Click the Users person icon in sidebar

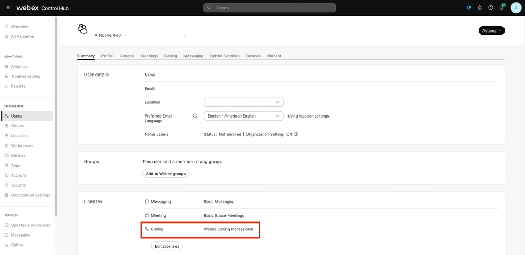[7, 116]
